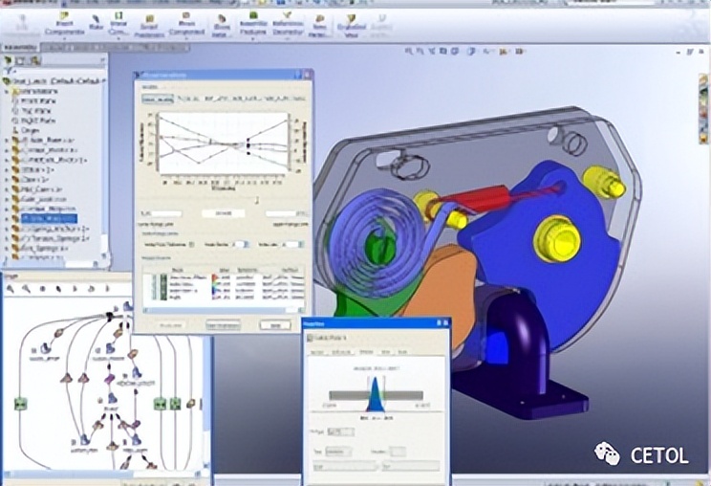Select the Mate tool in the ribbon

97,23
